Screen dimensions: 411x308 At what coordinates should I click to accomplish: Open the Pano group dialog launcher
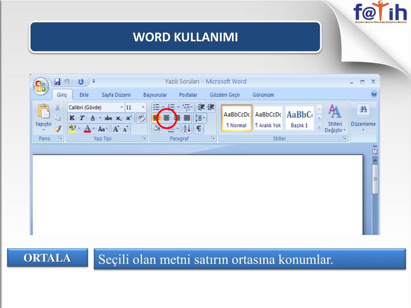pos(60,138)
